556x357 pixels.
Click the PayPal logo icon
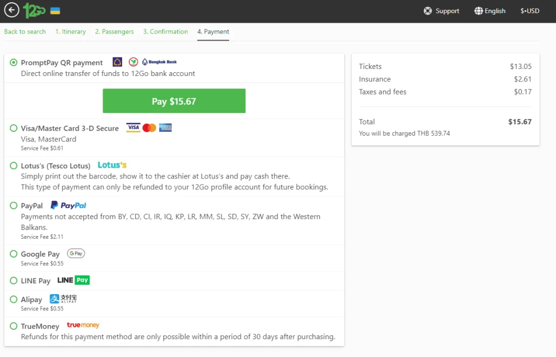tap(68, 206)
